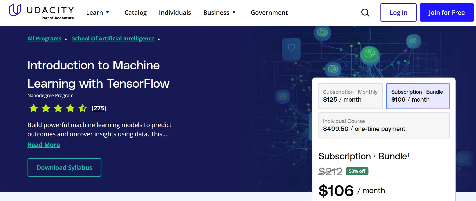This screenshot has height=201, width=476.
Task: Open the Government menu item
Action: [269, 12]
